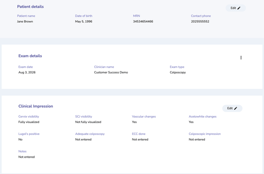Click the Clinician name label
Screen dimensions: 264x174
(104, 67)
